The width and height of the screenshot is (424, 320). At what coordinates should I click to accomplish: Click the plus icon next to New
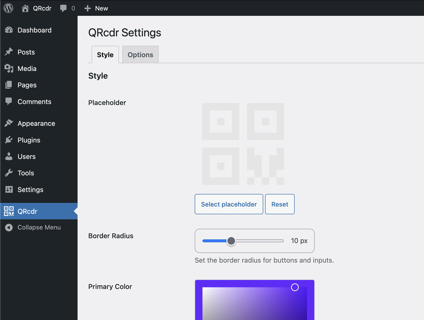(88, 8)
